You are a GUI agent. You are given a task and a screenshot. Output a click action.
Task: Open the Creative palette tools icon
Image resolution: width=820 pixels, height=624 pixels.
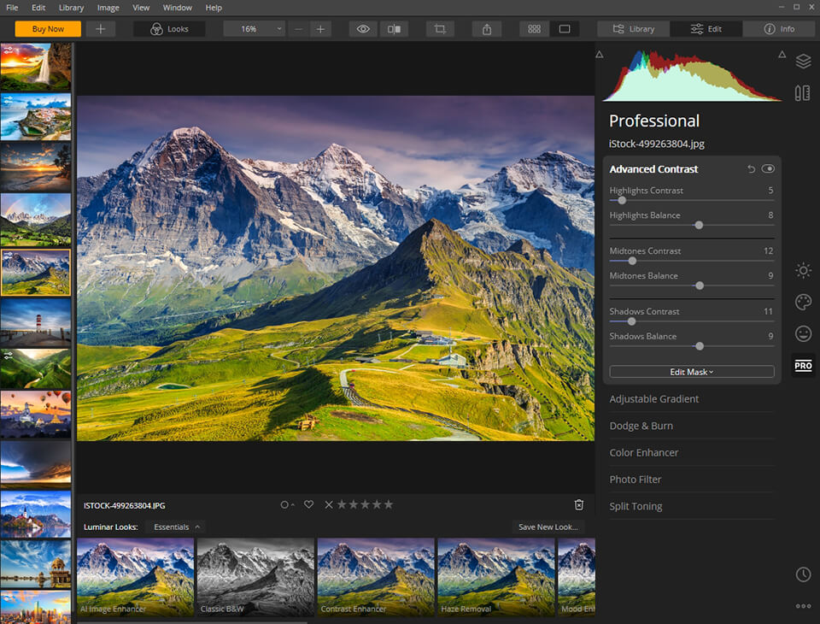click(x=803, y=303)
